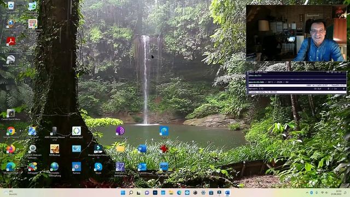Launch Firefox from the desktop
The width and height of the screenshot is (350, 197).
(x=11, y=149)
